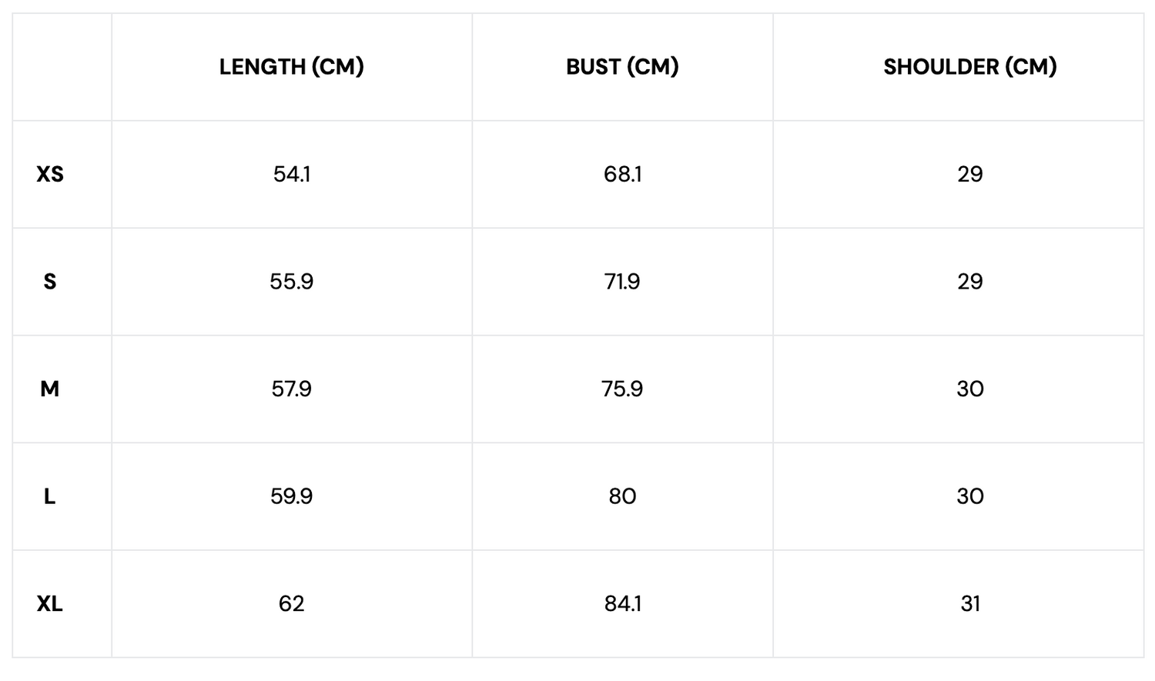Click the LENGTH (CM) column header
The width and height of the screenshot is (1155, 681).
pyautogui.click(x=291, y=67)
